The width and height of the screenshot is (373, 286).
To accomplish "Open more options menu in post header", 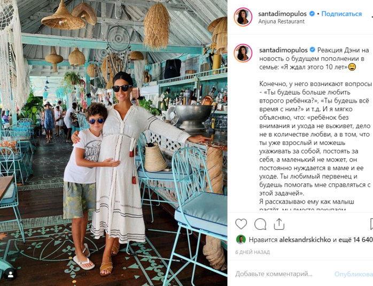I will [372, 17].
